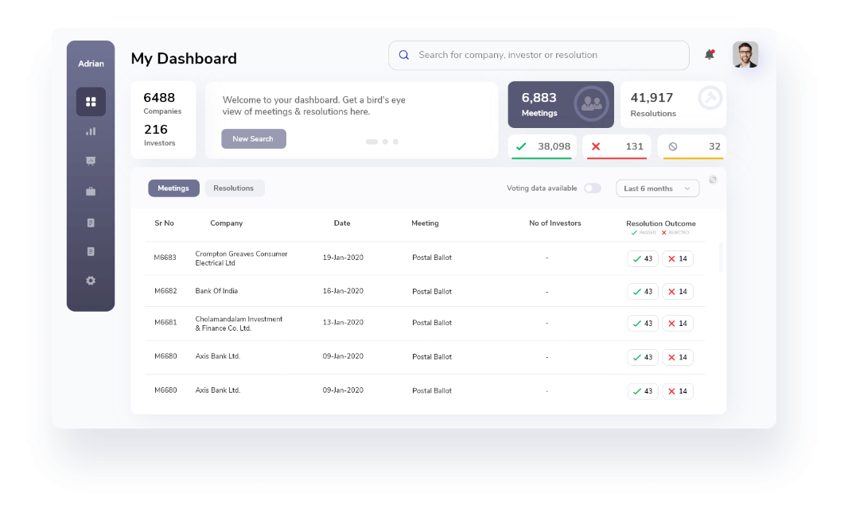Click the 6,883 Meetings summary card
The image size is (844, 520).
click(561, 104)
